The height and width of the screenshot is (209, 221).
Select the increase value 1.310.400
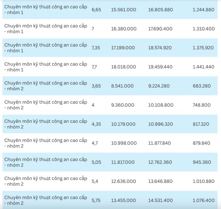click(204, 29)
